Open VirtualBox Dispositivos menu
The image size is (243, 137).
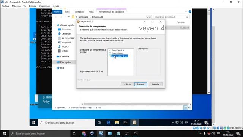(45, 6)
